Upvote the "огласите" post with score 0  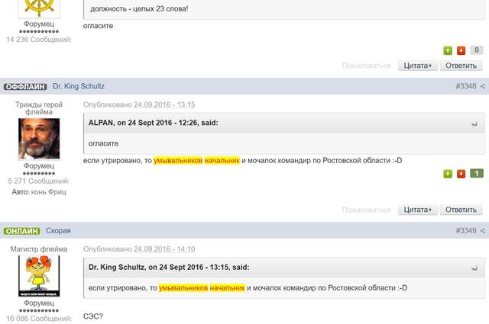point(448,50)
